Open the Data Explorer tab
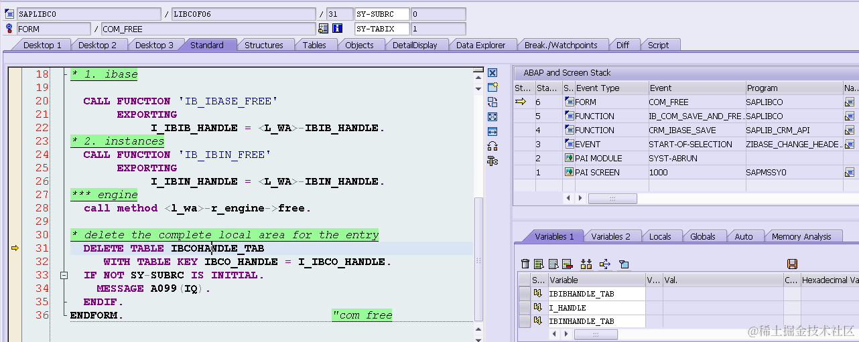This screenshot has width=859, height=342. coord(481,45)
